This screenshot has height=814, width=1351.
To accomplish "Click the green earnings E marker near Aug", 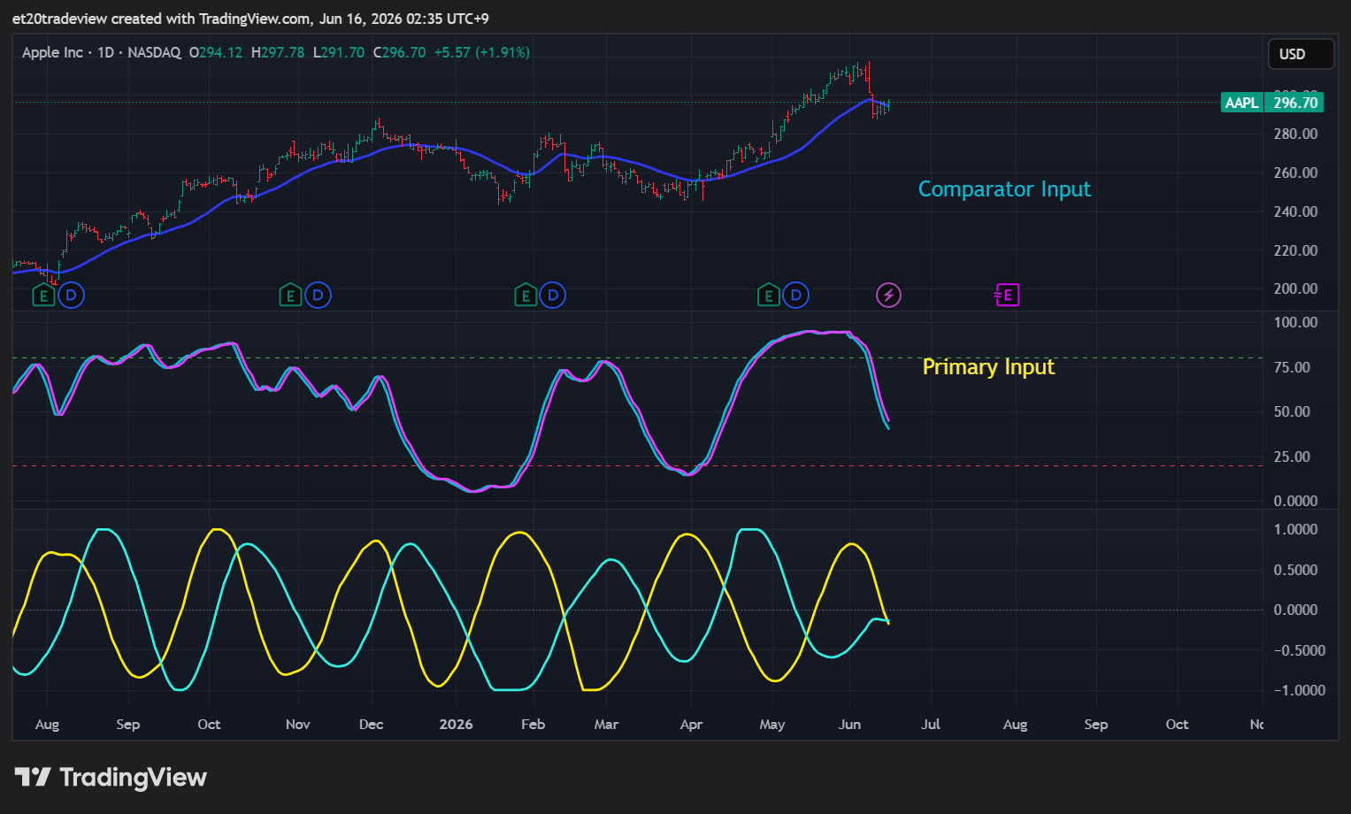I will click(x=43, y=296).
